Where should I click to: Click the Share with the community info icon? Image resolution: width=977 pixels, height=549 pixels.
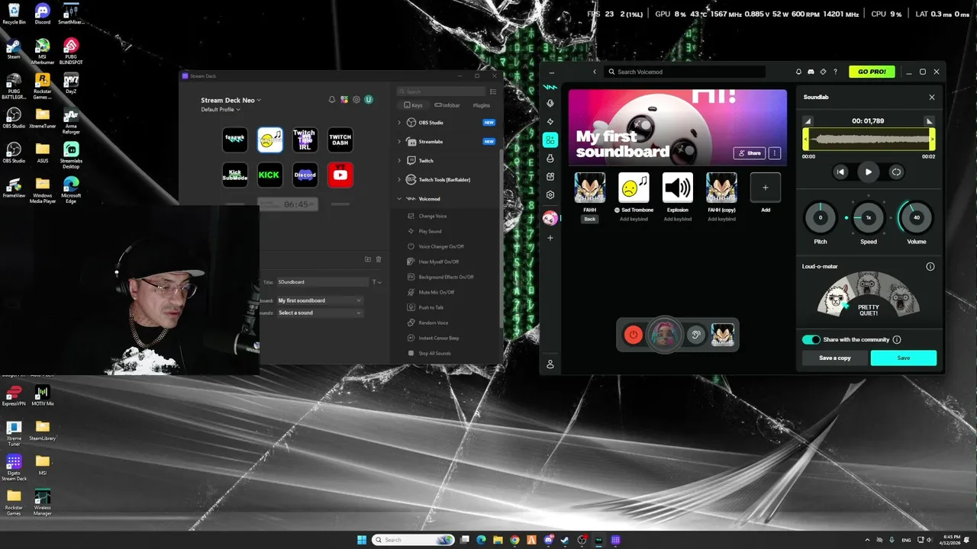coord(897,340)
